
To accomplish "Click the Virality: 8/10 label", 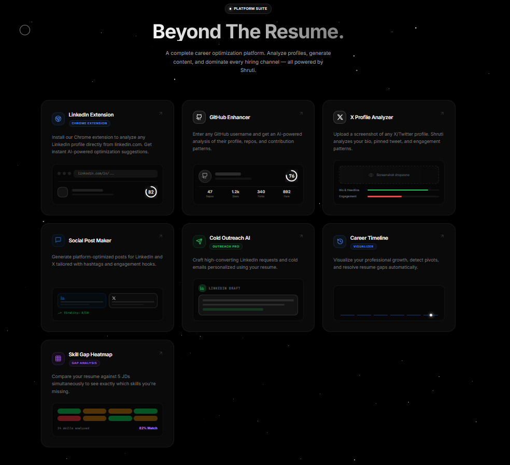I will [x=76, y=313].
